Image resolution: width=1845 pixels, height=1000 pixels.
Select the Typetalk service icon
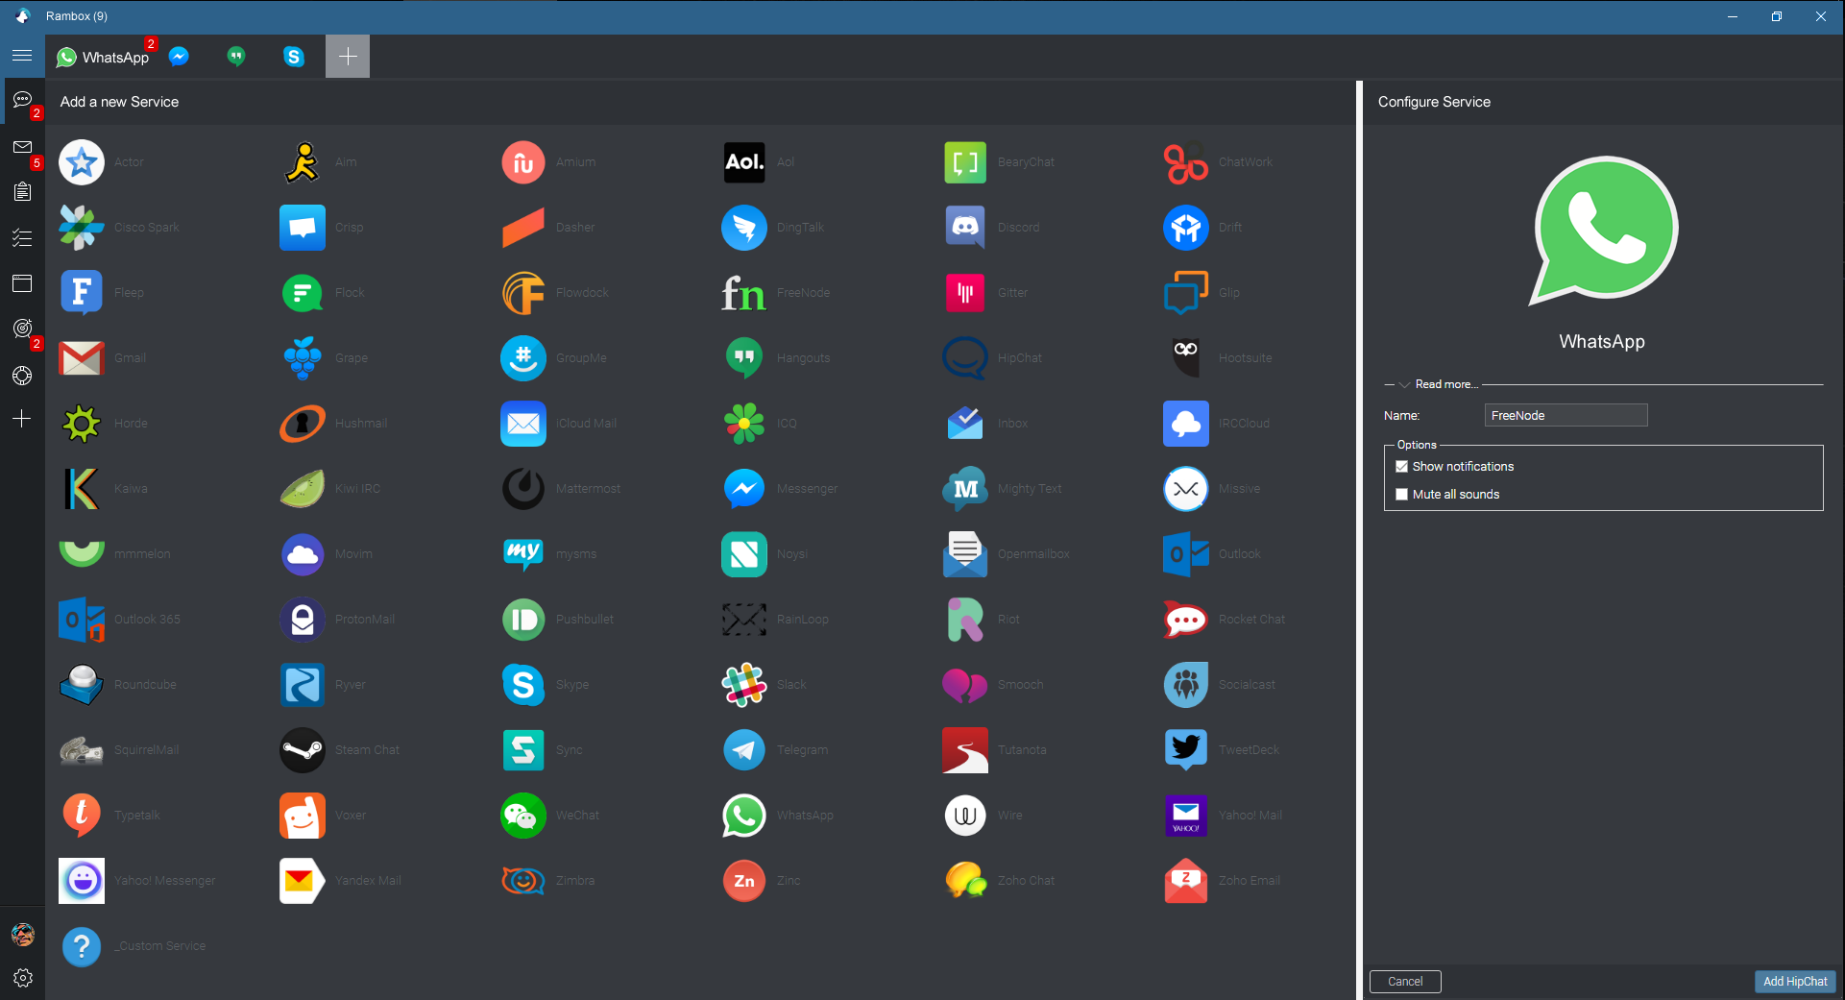click(82, 816)
